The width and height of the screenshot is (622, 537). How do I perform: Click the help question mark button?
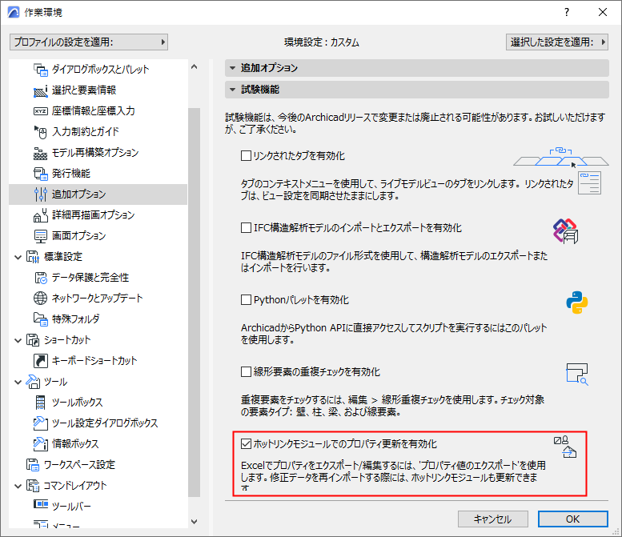pyautogui.click(x=567, y=12)
